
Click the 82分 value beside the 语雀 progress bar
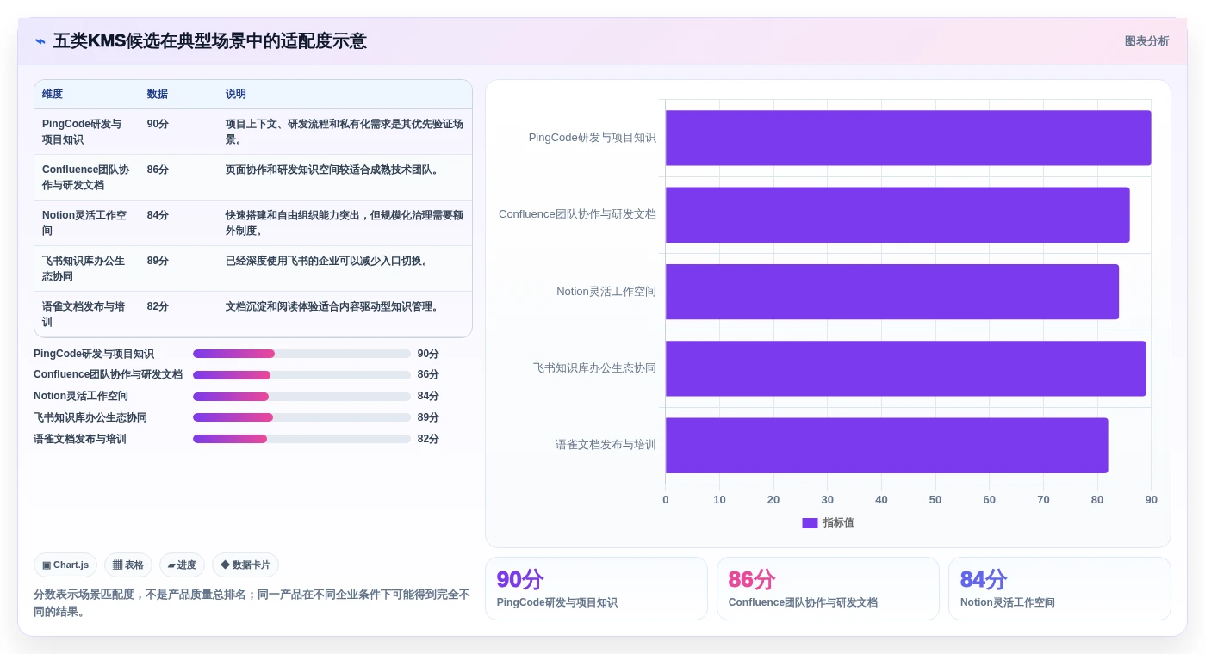click(x=428, y=439)
